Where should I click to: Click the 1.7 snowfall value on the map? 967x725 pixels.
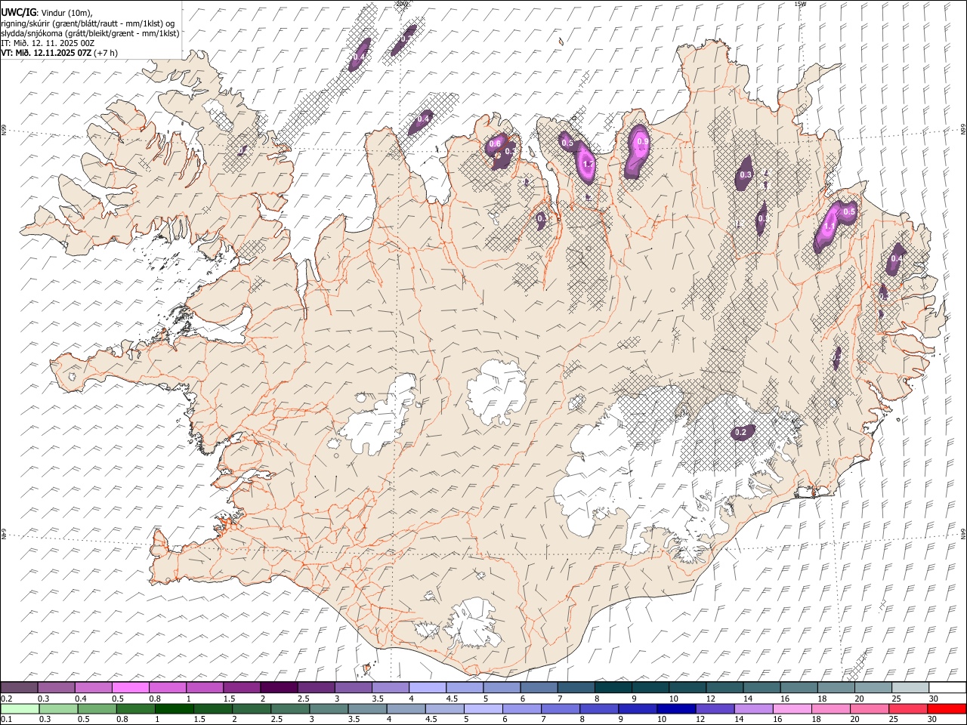(587, 164)
